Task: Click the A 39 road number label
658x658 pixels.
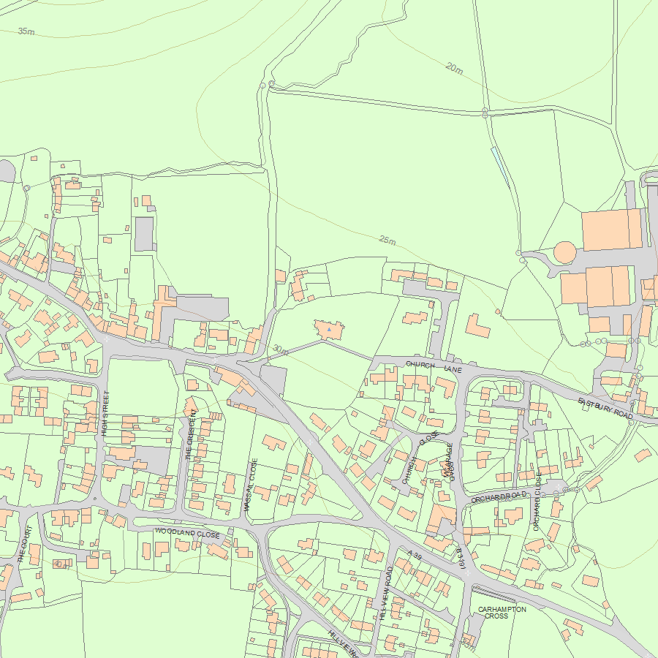Action: tap(415, 555)
